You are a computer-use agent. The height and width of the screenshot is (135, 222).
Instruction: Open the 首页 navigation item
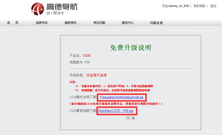coord(13,23)
